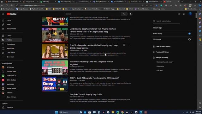Click Pause watch history
202x114 pixels.
(x=162, y=52)
